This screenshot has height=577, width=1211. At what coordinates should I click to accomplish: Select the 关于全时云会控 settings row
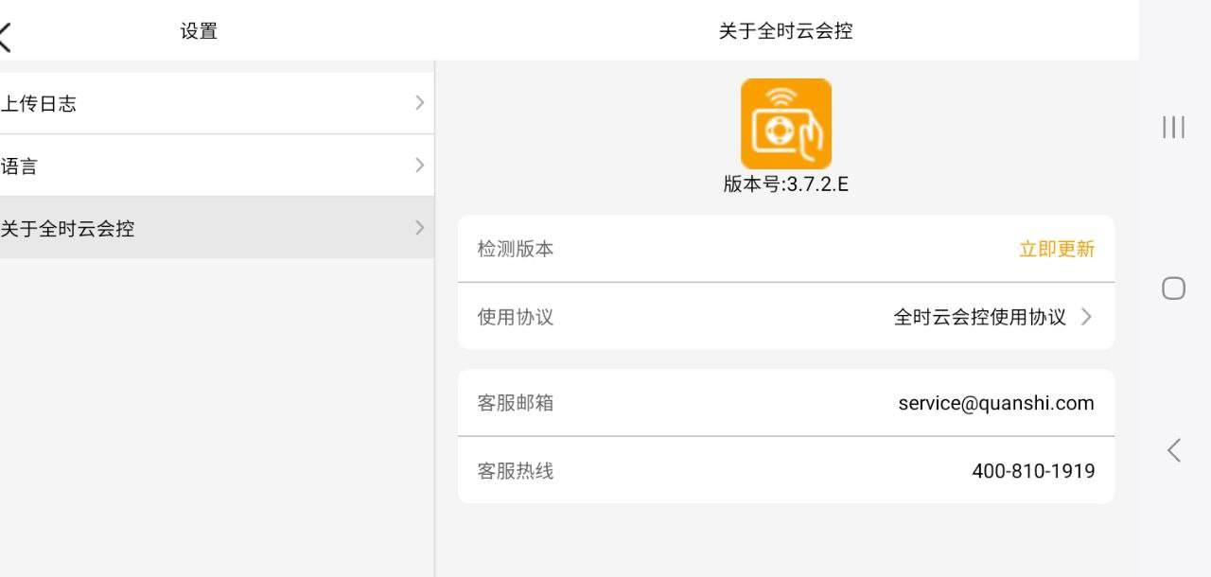pyautogui.click(x=217, y=228)
